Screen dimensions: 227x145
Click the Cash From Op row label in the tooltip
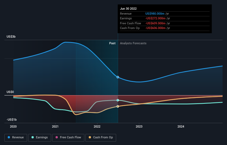130,28
